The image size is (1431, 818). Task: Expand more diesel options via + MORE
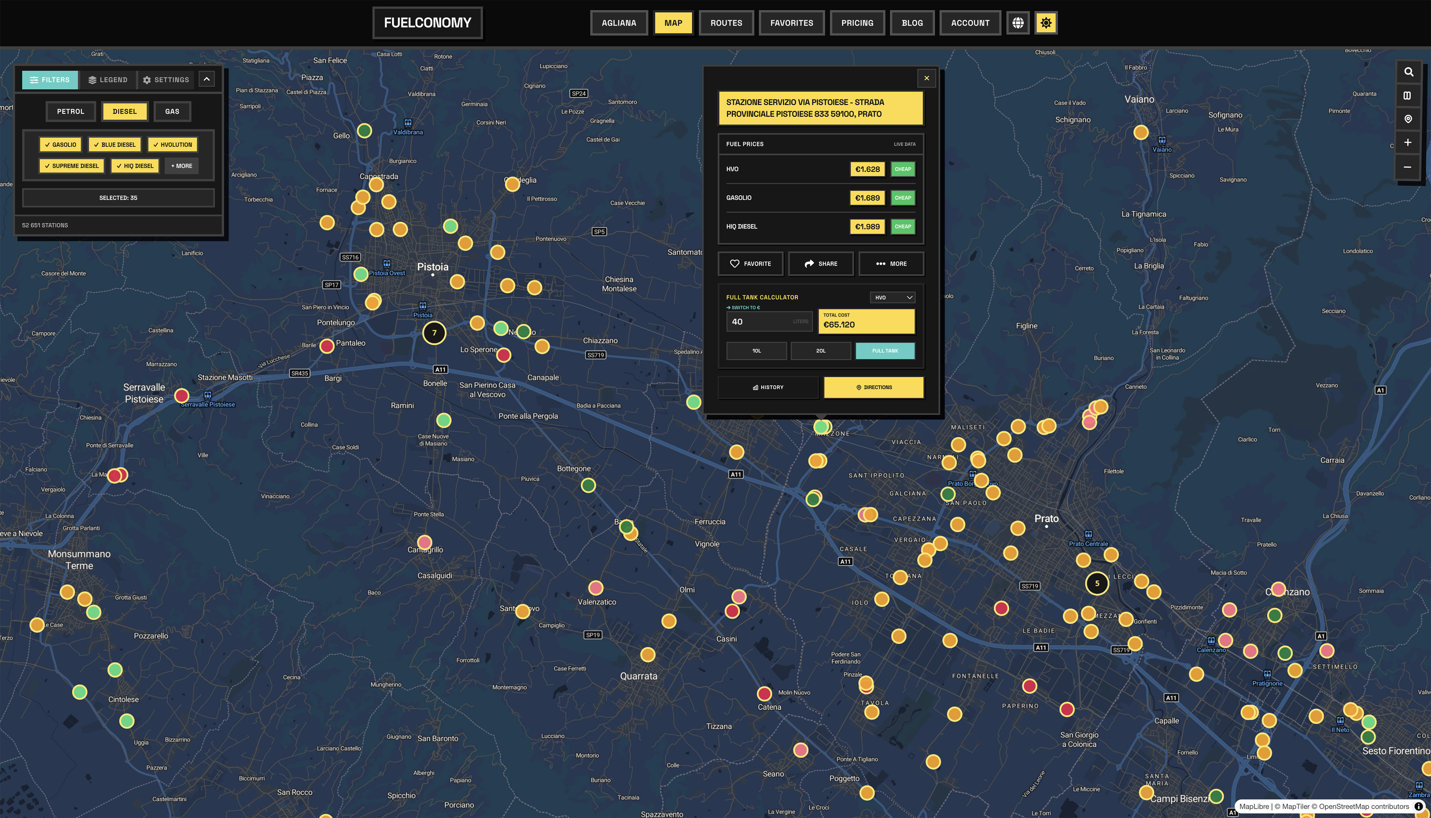(181, 166)
